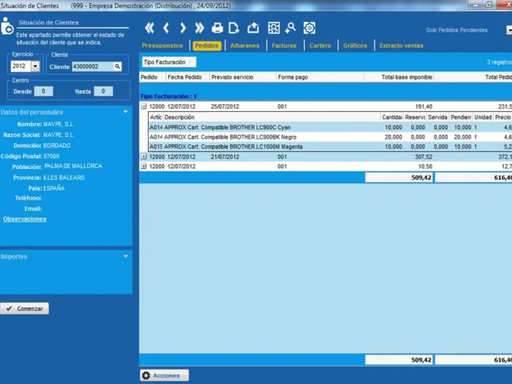Click the 07009 postal code value
The width and height of the screenshot is (512, 384).
(x=51, y=156)
